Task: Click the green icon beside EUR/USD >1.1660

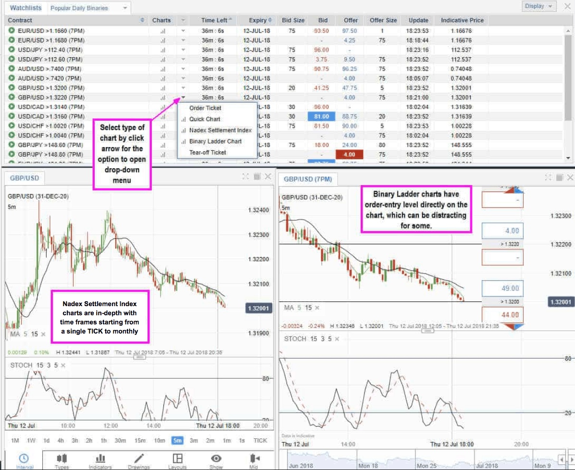Action: (x=12, y=31)
